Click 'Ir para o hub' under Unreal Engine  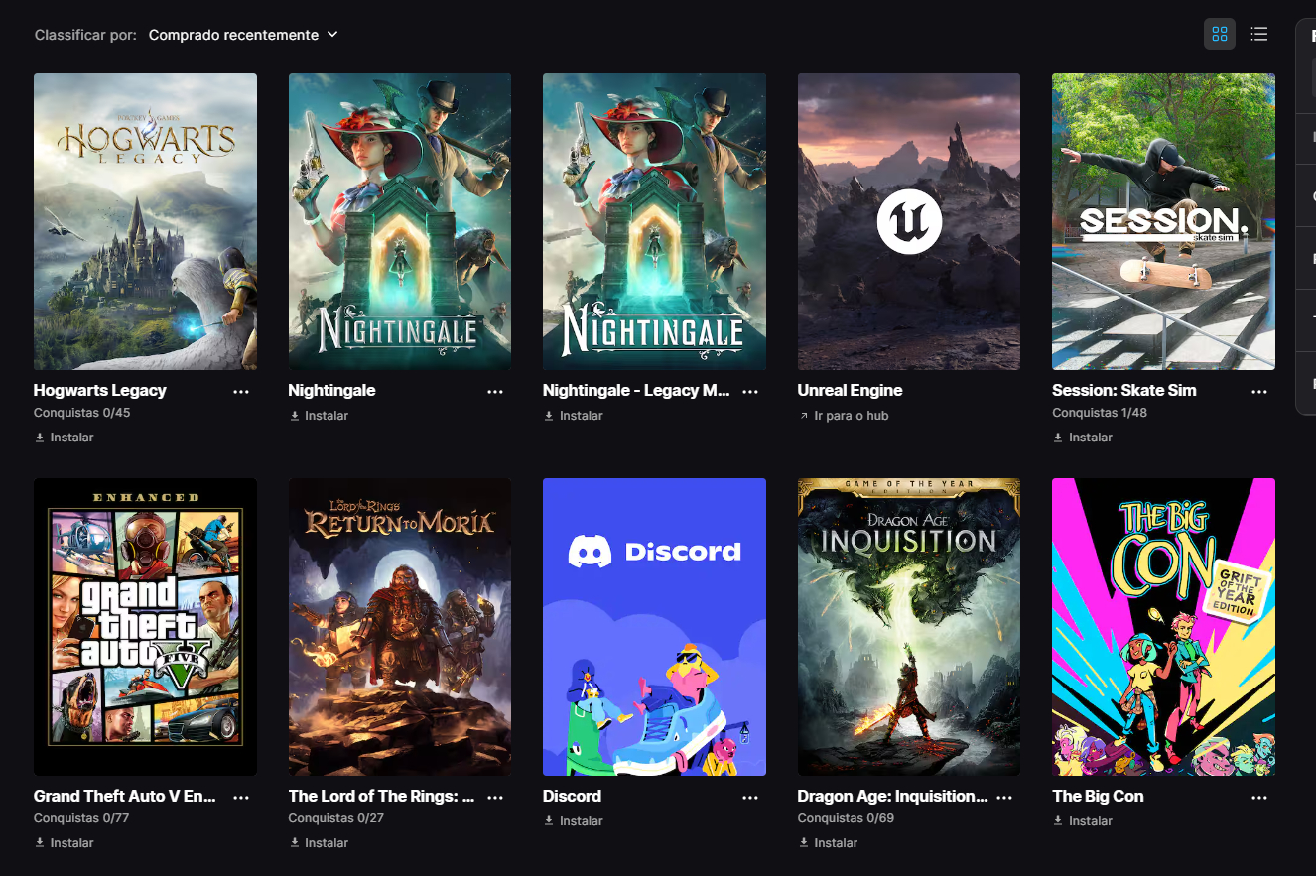point(844,416)
